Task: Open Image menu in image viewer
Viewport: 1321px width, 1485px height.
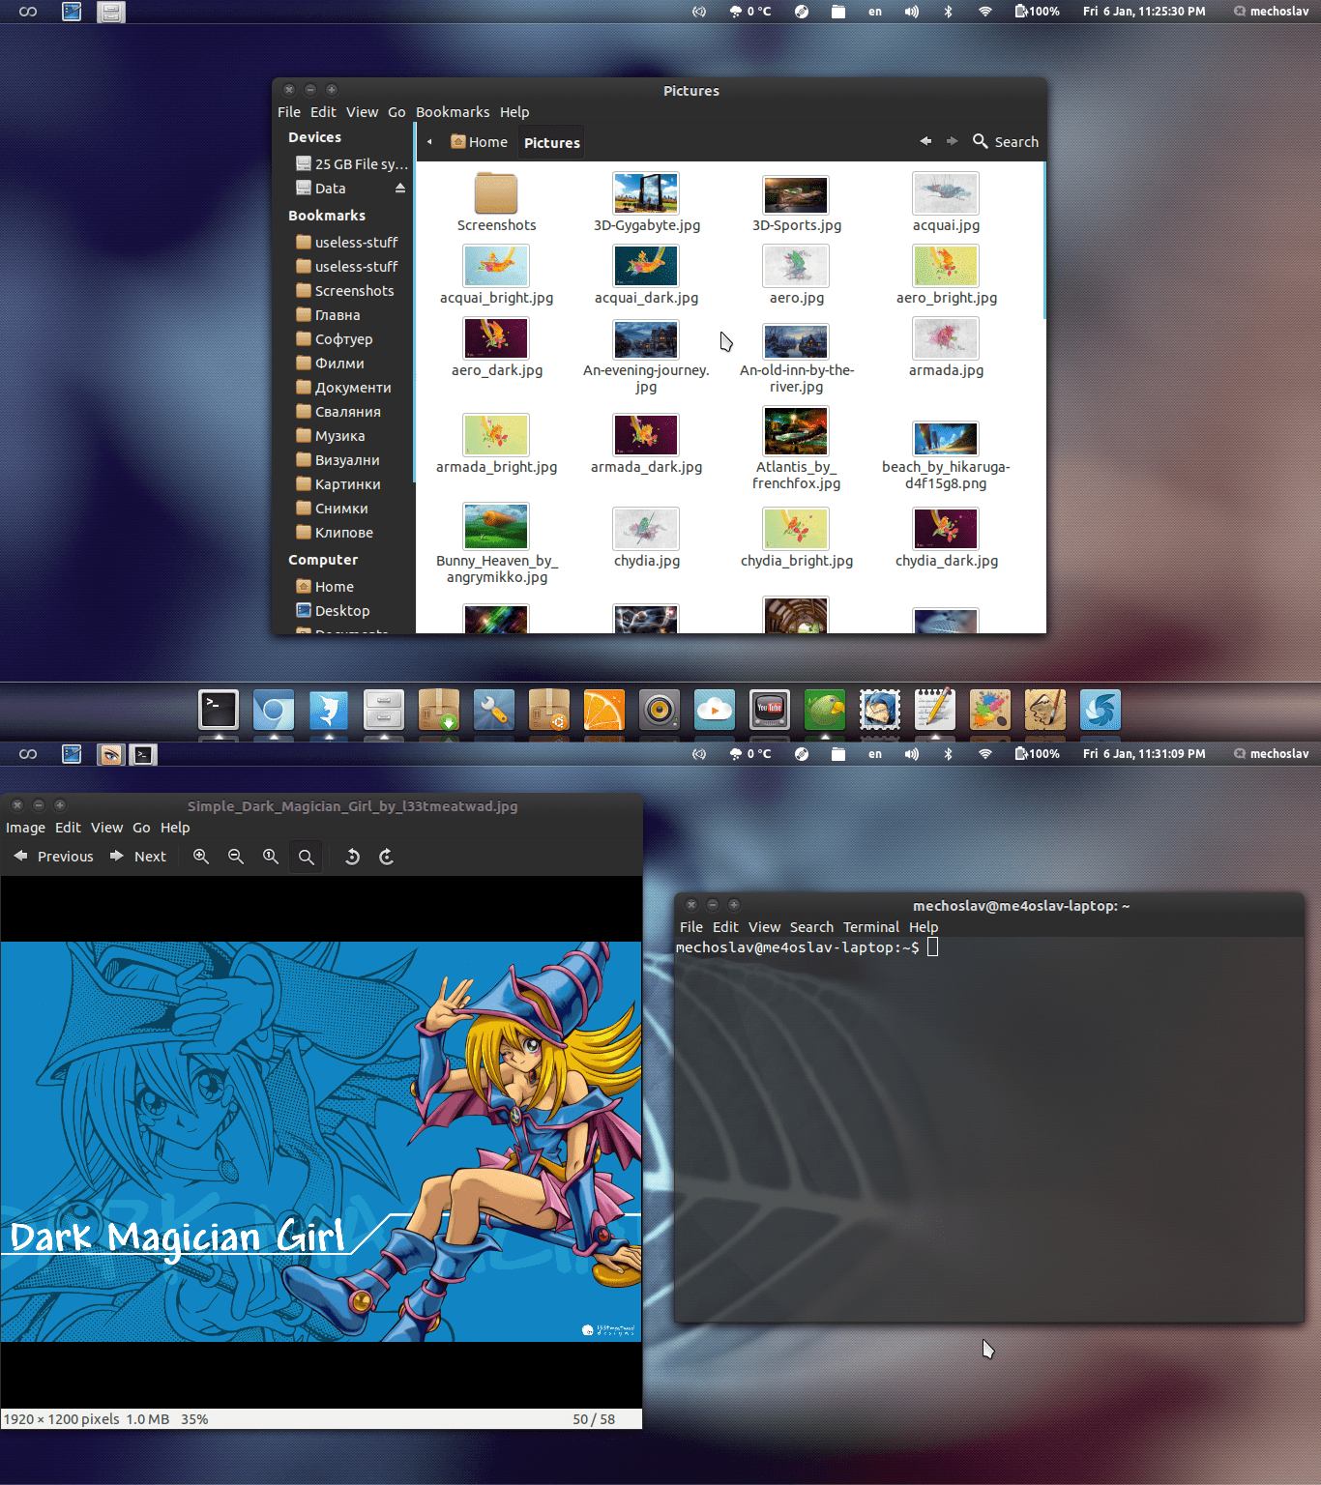Action: pos(25,828)
